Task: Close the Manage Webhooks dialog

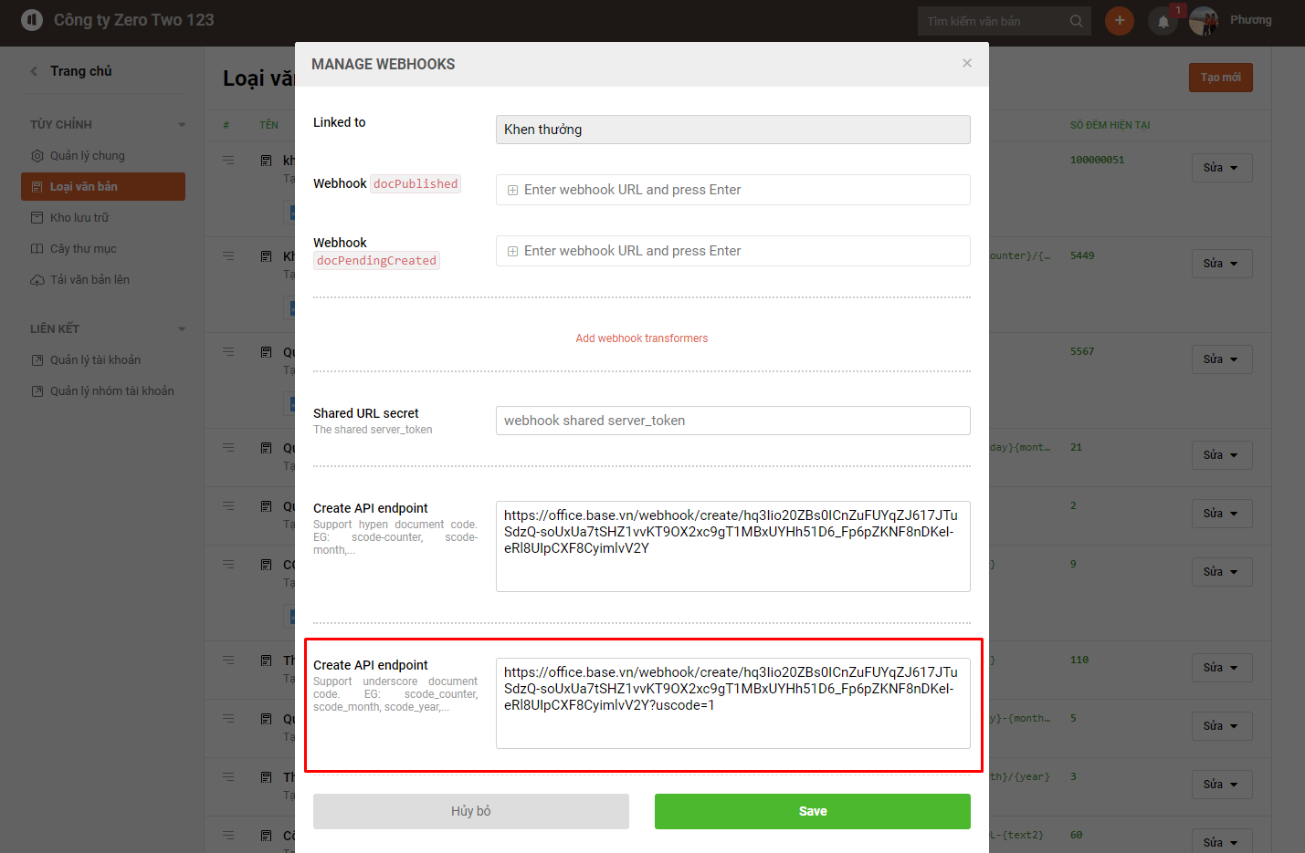Action: [x=967, y=63]
